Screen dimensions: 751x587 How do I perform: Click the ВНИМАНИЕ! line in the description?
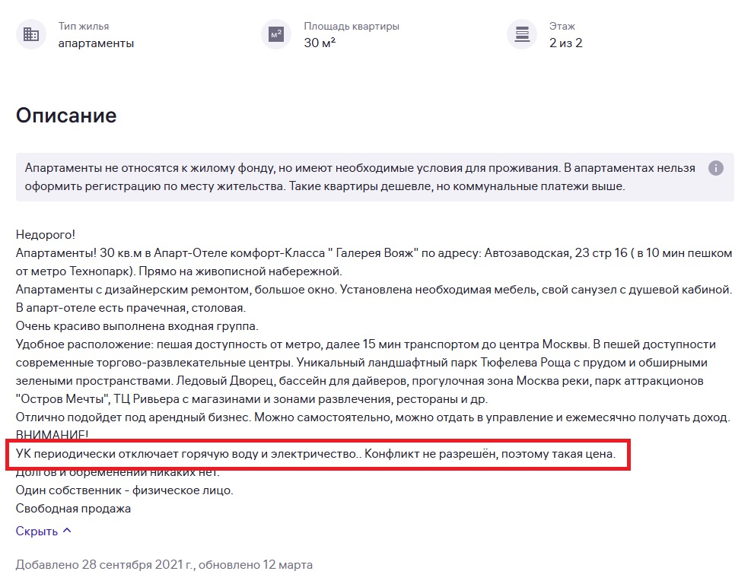(53, 434)
